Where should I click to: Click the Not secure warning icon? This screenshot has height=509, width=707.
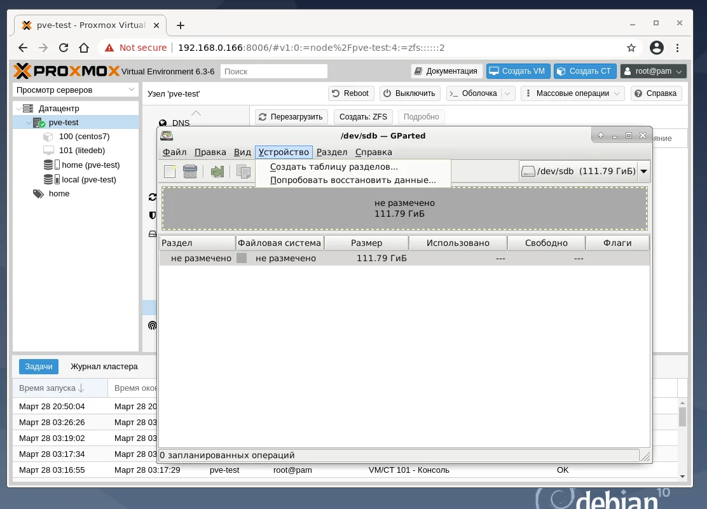pyautogui.click(x=109, y=48)
